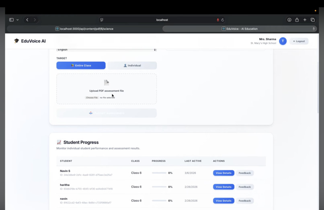The height and width of the screenshot is (210, 324).
Task: Click the Student Progress heading
Action: (x=81, y=142)
